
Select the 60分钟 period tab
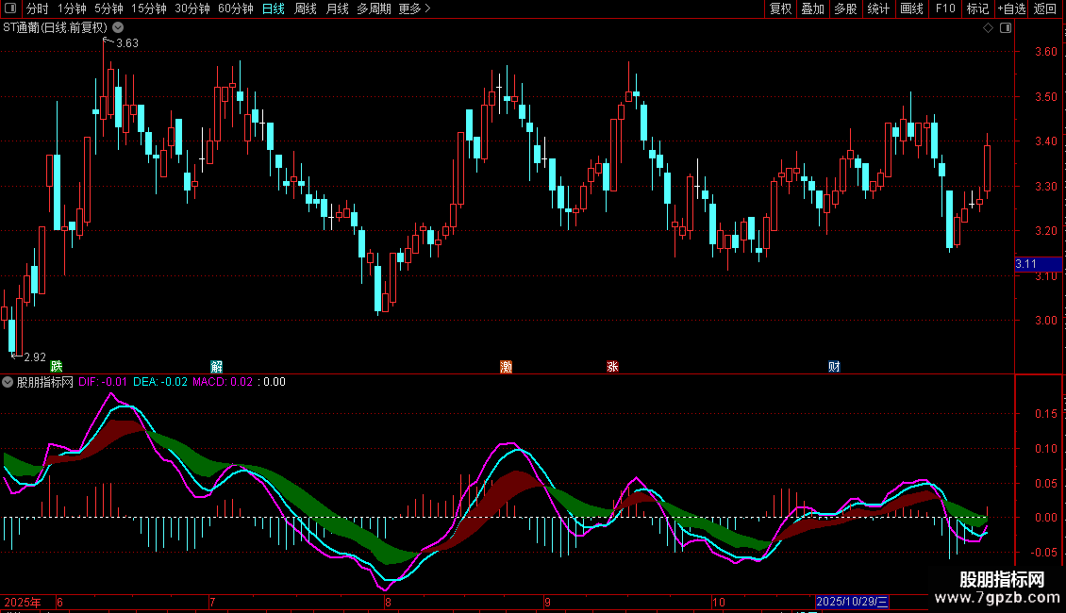[x=235, y=8]
